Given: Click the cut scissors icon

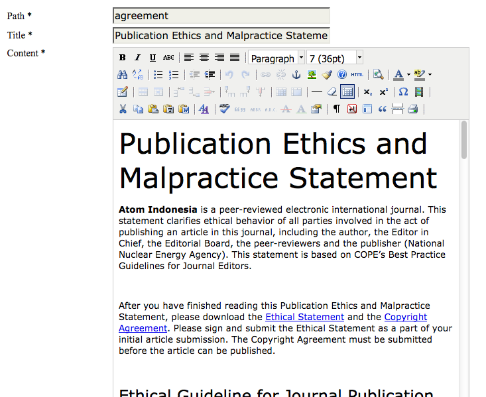Looking at the screenshot, I should (x=123, y=109).
